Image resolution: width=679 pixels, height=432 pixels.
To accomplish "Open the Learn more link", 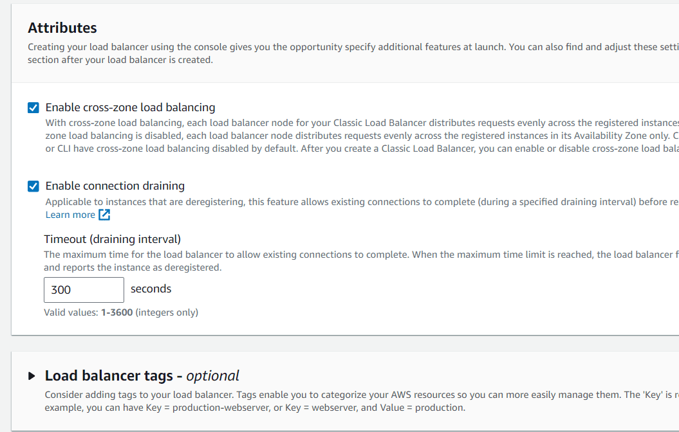I will pos(70,215).
